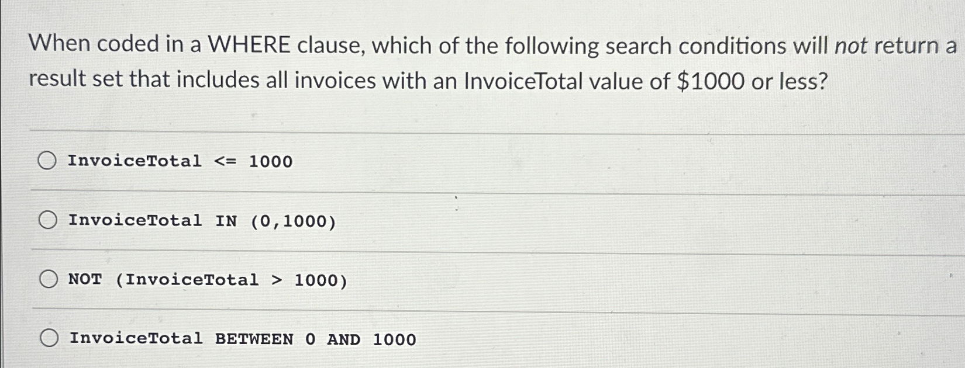Click the InvoiceTotal <= 1000 answer text

pyautogui.click(x=180, y=161)
